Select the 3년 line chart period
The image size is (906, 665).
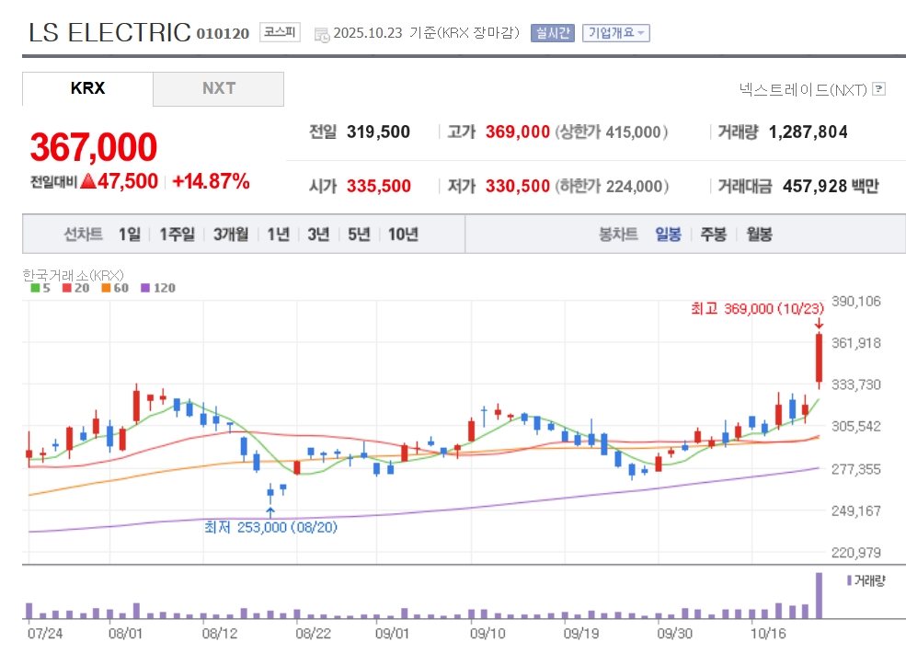[318, 234]
